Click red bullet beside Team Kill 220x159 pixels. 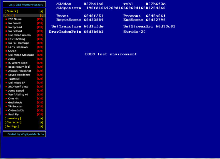coord(6,79)
